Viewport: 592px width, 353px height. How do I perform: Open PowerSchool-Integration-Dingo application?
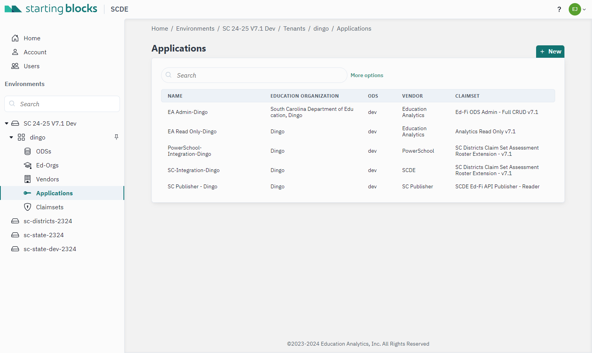(x=189, y=151)
